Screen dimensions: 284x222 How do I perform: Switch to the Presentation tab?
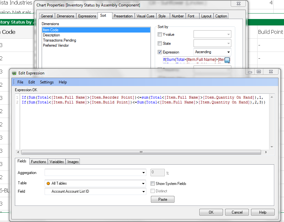coord(123,16)
